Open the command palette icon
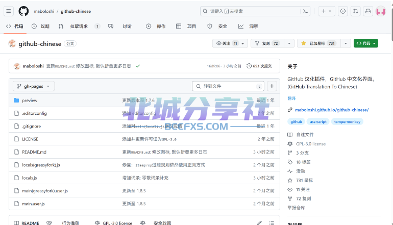 305,11
